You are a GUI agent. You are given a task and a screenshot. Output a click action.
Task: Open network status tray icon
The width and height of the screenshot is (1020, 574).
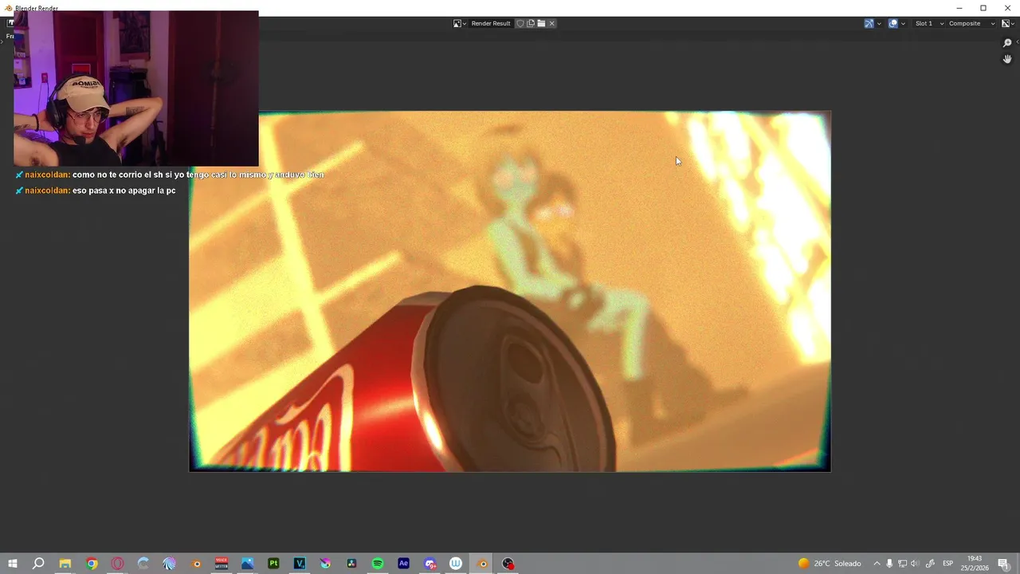click(x=902, y=564)
